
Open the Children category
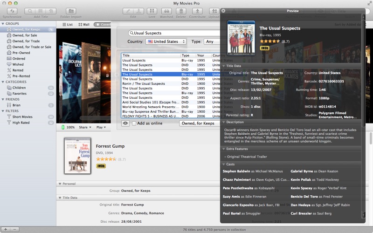[x=28, y=88]
